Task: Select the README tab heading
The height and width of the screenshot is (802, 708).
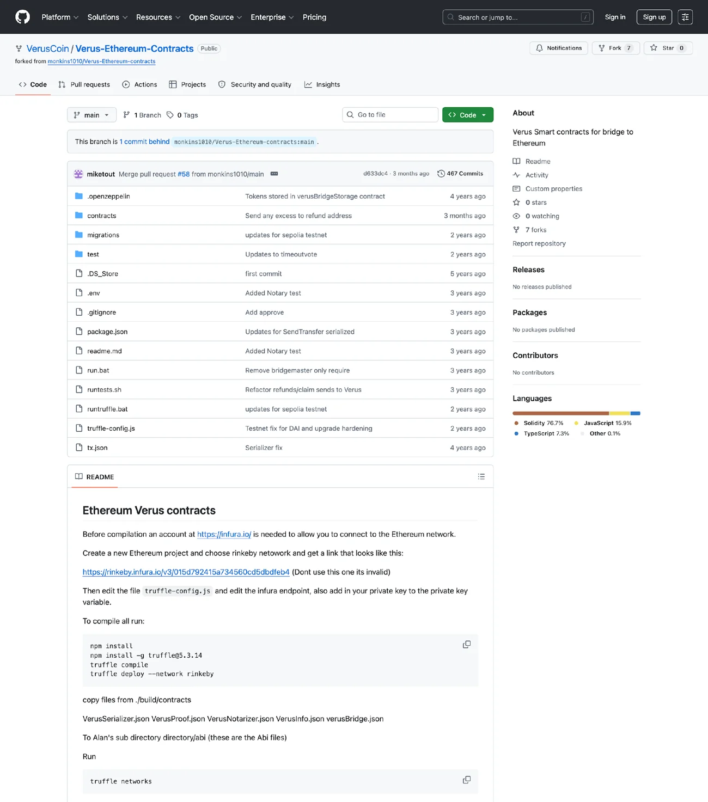Action: pyautogui.click(x=95, y=477)
